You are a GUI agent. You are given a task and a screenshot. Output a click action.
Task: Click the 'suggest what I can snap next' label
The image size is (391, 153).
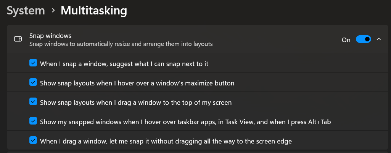coord(124,64)
